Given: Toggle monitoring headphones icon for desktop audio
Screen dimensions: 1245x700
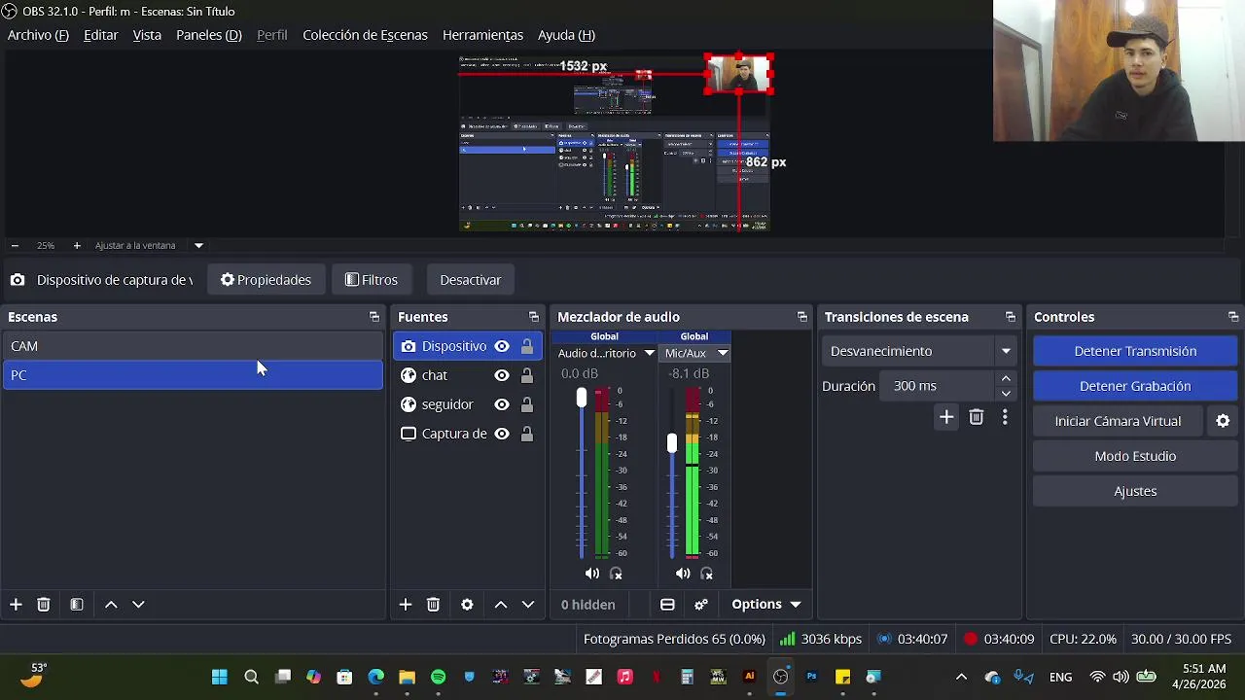Looking at the screenshot, I should tap(616, 574).
